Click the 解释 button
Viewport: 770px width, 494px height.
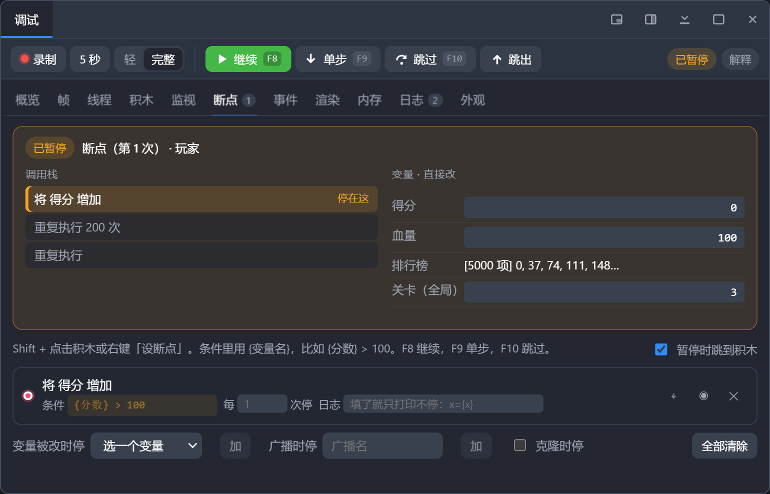(740, 59)
